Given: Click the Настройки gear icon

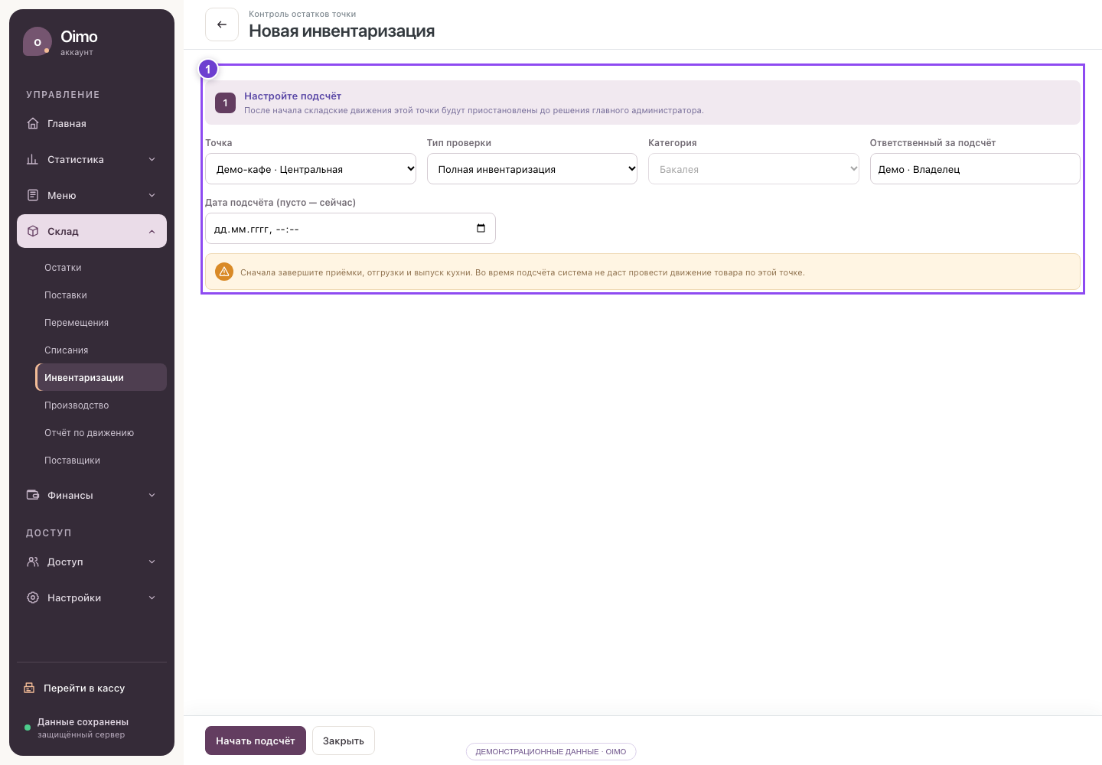Looking at the screenshot, I should pos(33,597).
